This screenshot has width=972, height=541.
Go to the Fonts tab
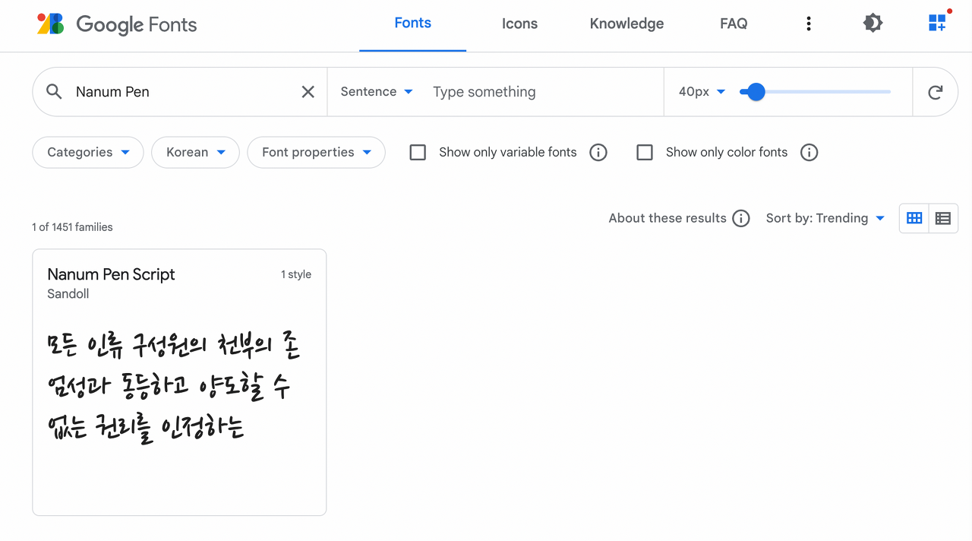(x=413, y=24)
